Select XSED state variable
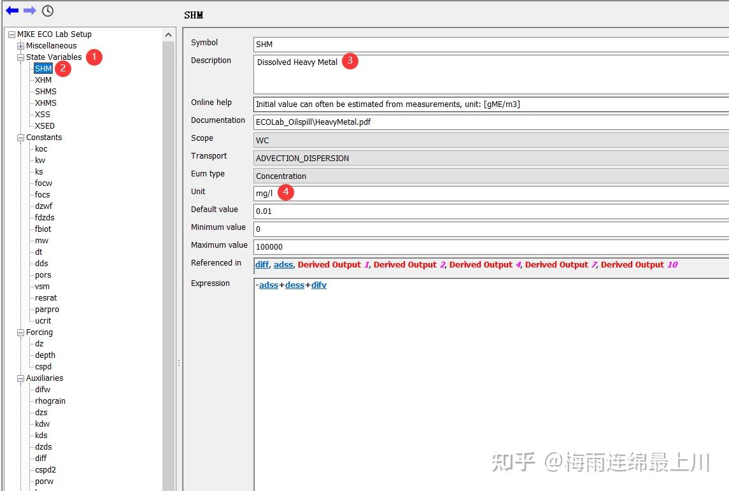729x491 pixels. click(x=45, y=126)
